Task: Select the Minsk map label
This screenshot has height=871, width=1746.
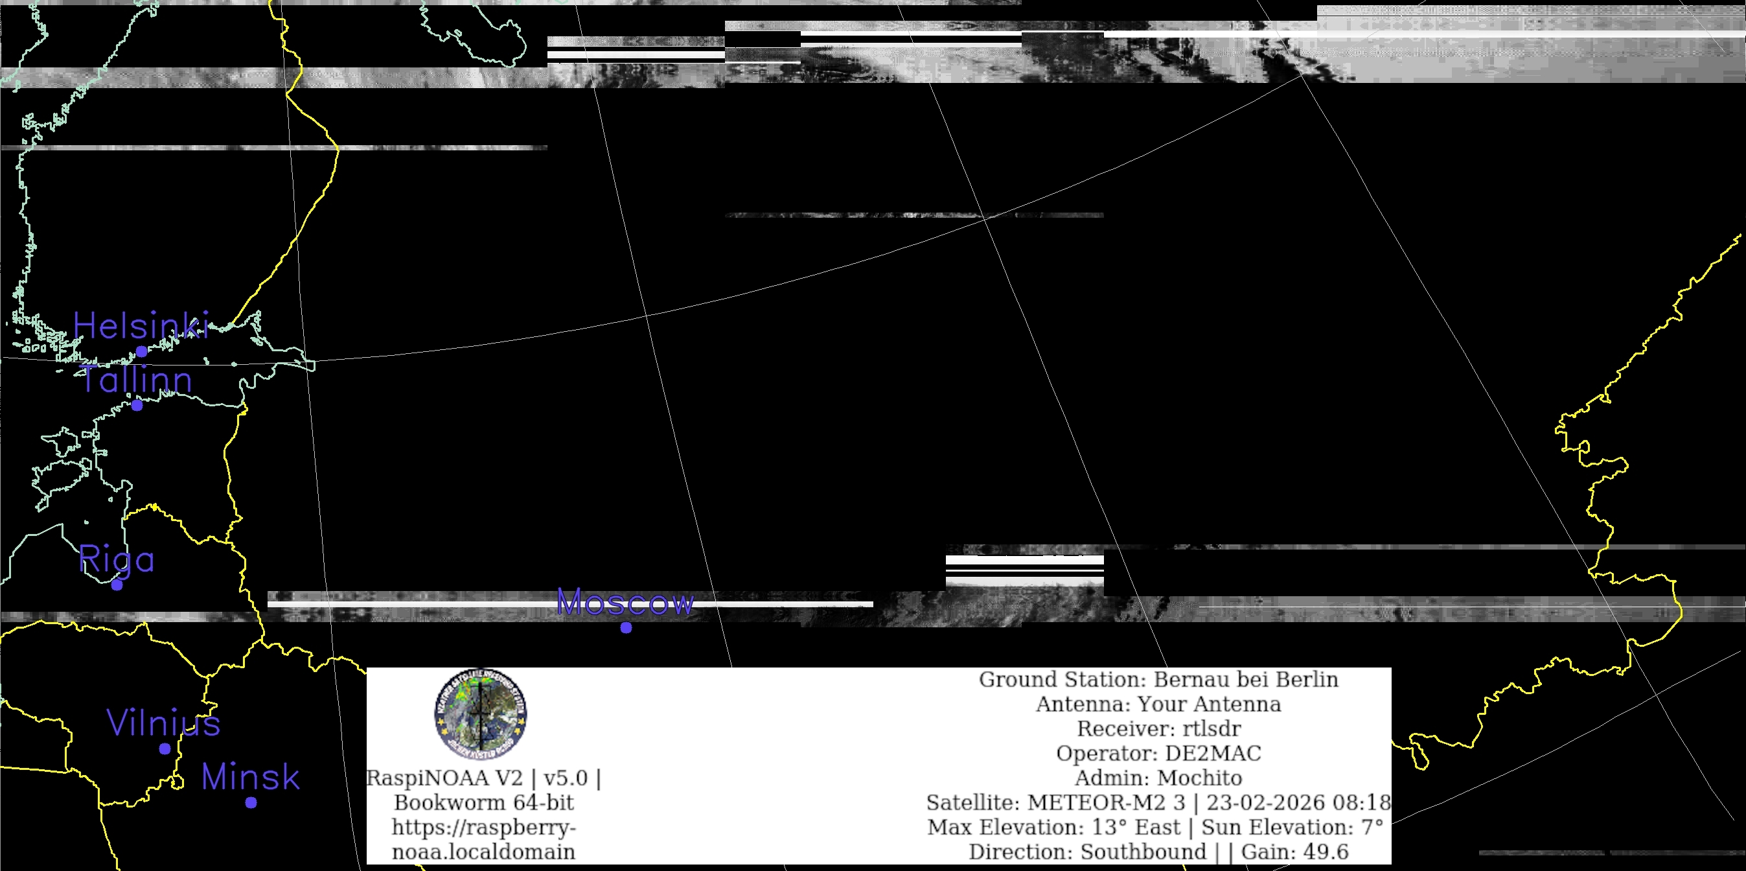Action: [250, 777]
